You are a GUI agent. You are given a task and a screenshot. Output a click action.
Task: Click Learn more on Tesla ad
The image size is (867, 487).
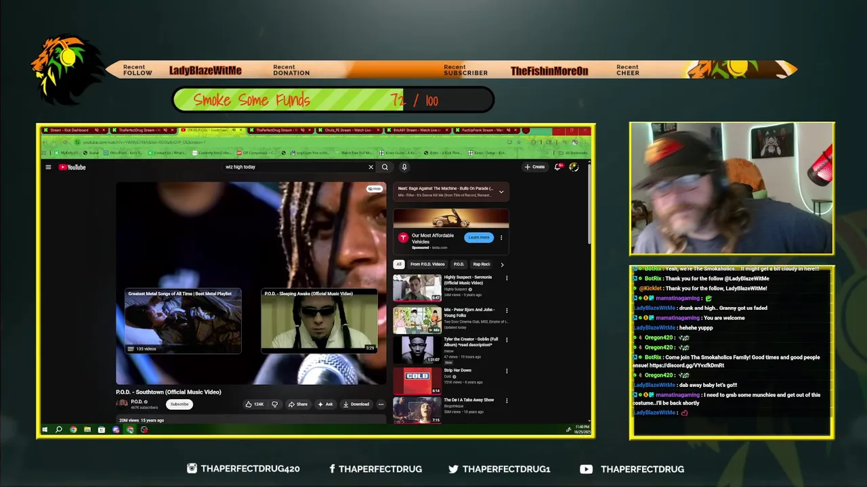[479, 237]
